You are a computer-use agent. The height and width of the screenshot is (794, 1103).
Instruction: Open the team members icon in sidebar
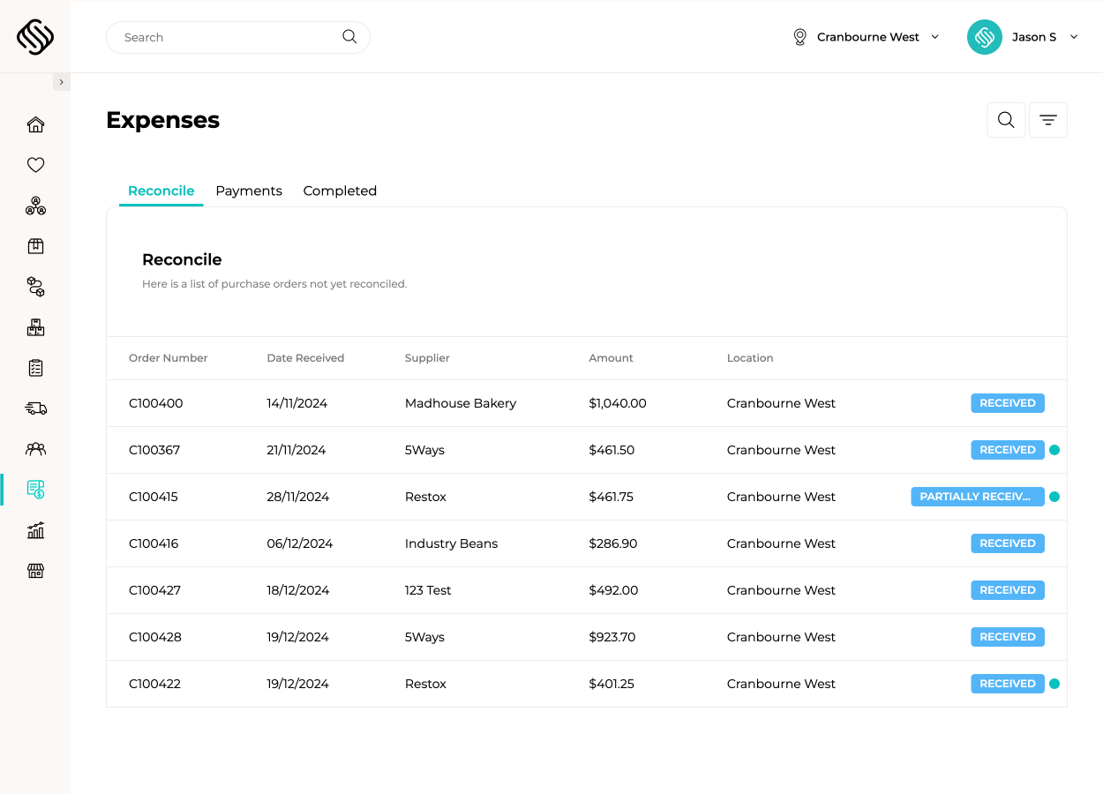coord(35,449)
